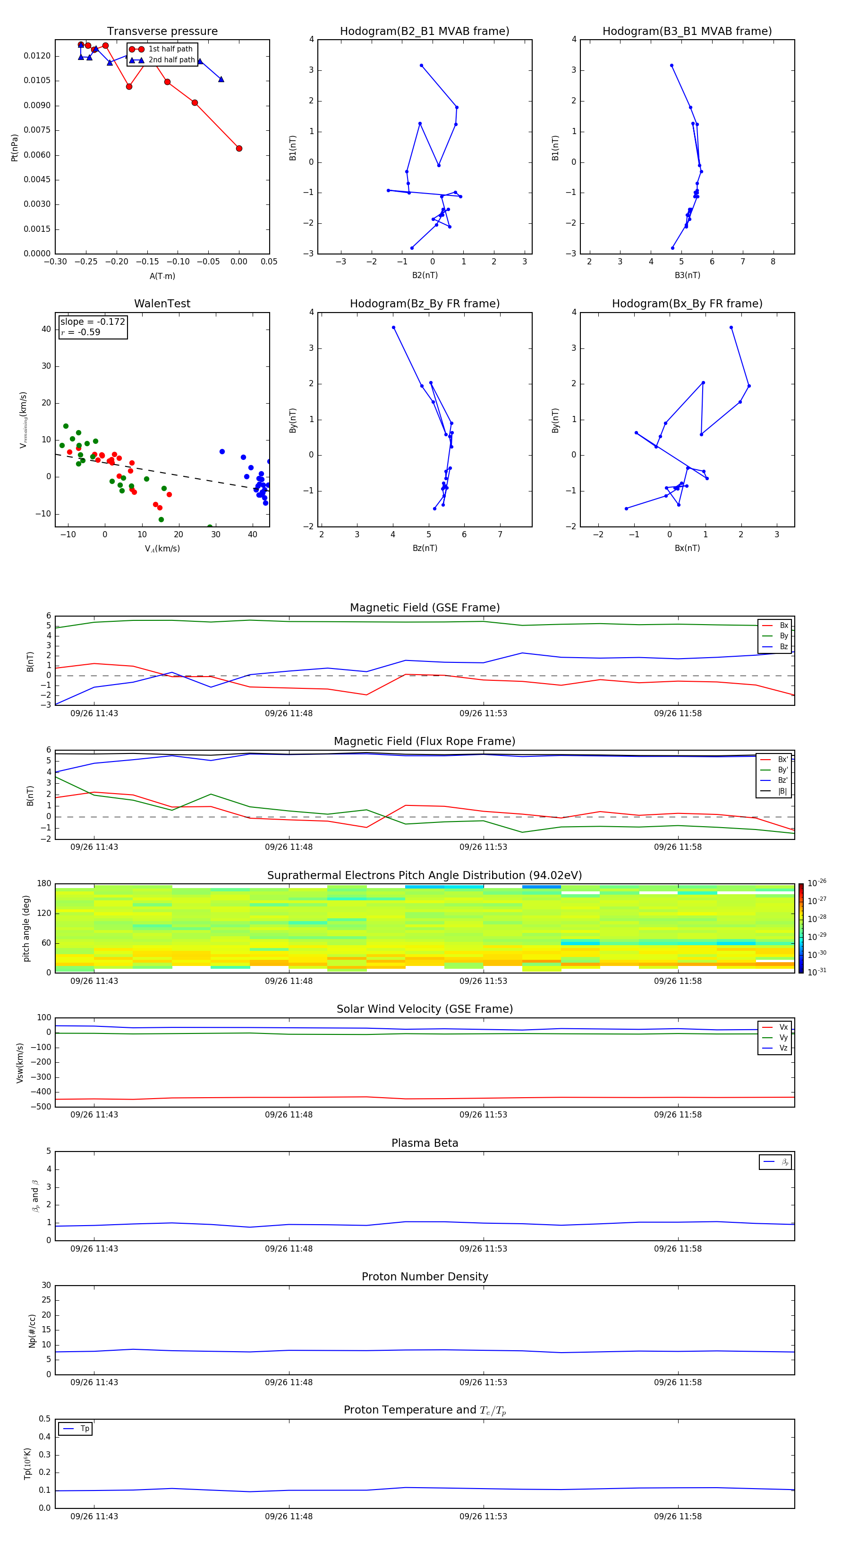
Task: Click the "βp and β" y-axis label
Action: point(35,1196)
